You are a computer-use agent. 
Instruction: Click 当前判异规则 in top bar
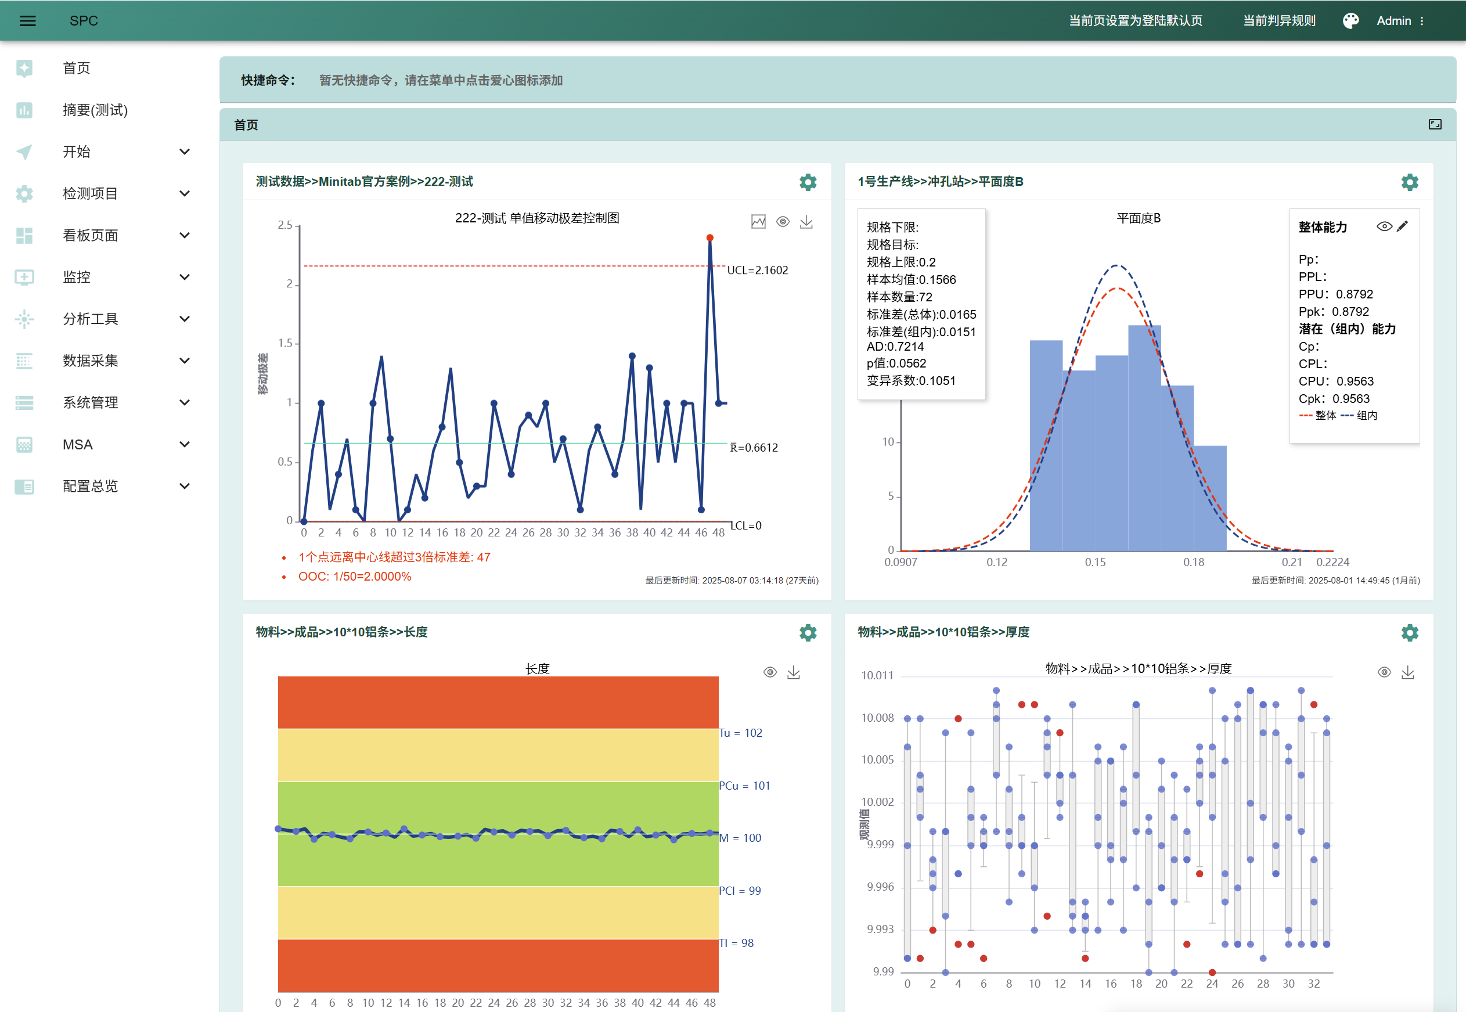pyautogui.click(x=1278, y=21)
